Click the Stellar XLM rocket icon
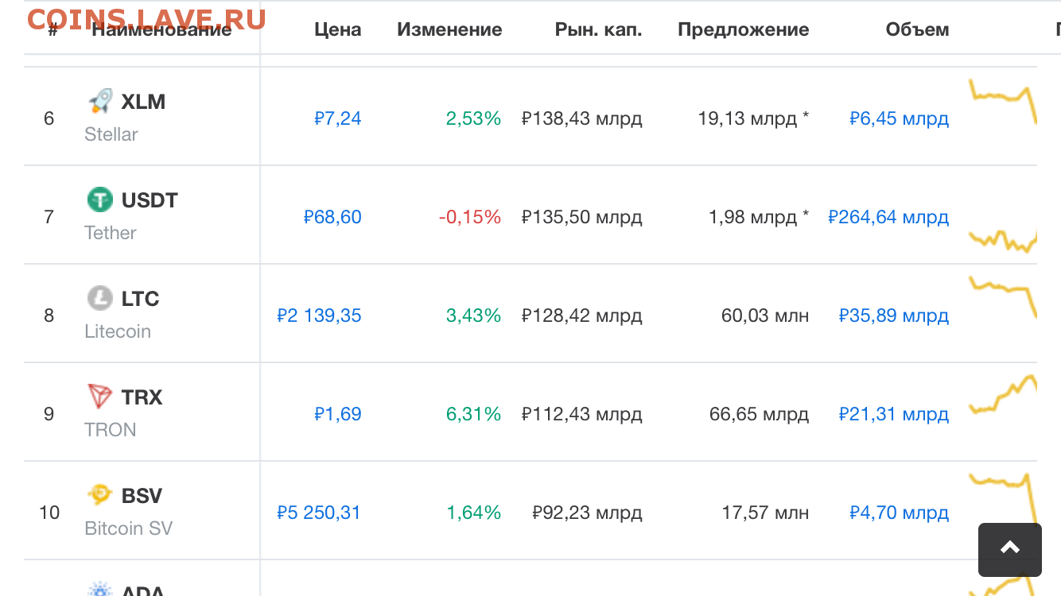The width and height of the screenshot is (1061, 596). tap(100, 101)
